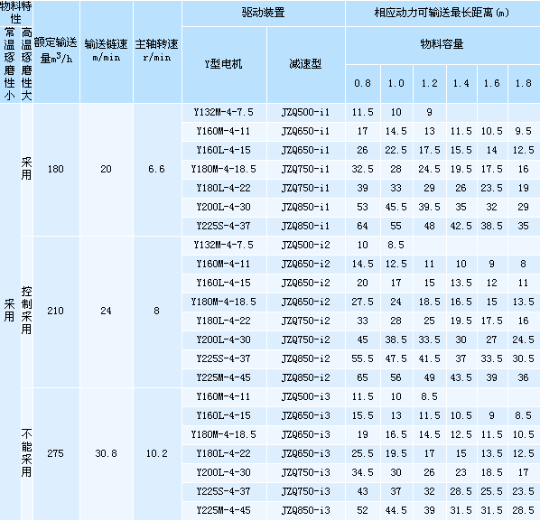Click the 减速型 column header
540x521 pixels.
pos(305,64)
